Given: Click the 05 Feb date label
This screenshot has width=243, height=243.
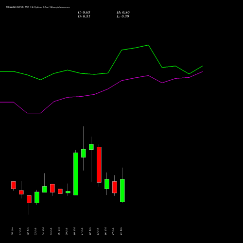Looking at the screenshot, I should 51,231.
